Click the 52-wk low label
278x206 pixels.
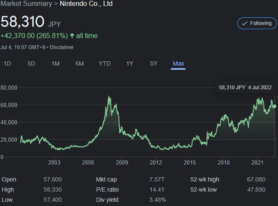203,190
